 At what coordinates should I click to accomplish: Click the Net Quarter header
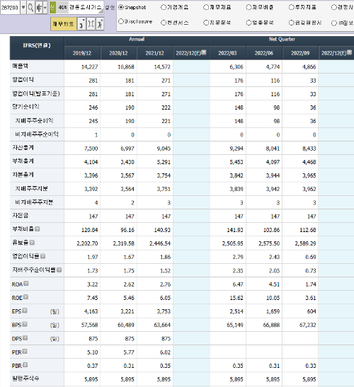(x=282, y=39)
